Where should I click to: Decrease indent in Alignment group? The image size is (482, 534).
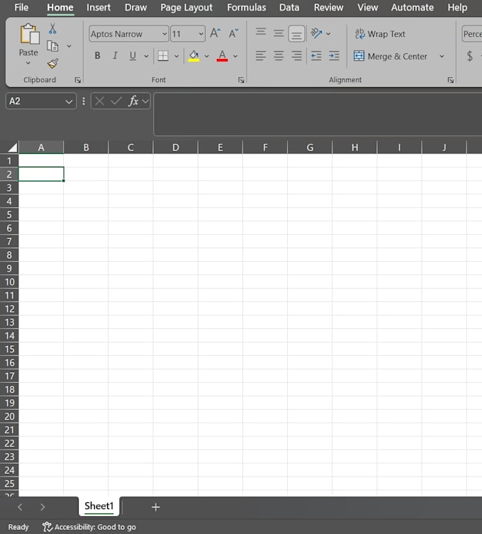(316, 55)
